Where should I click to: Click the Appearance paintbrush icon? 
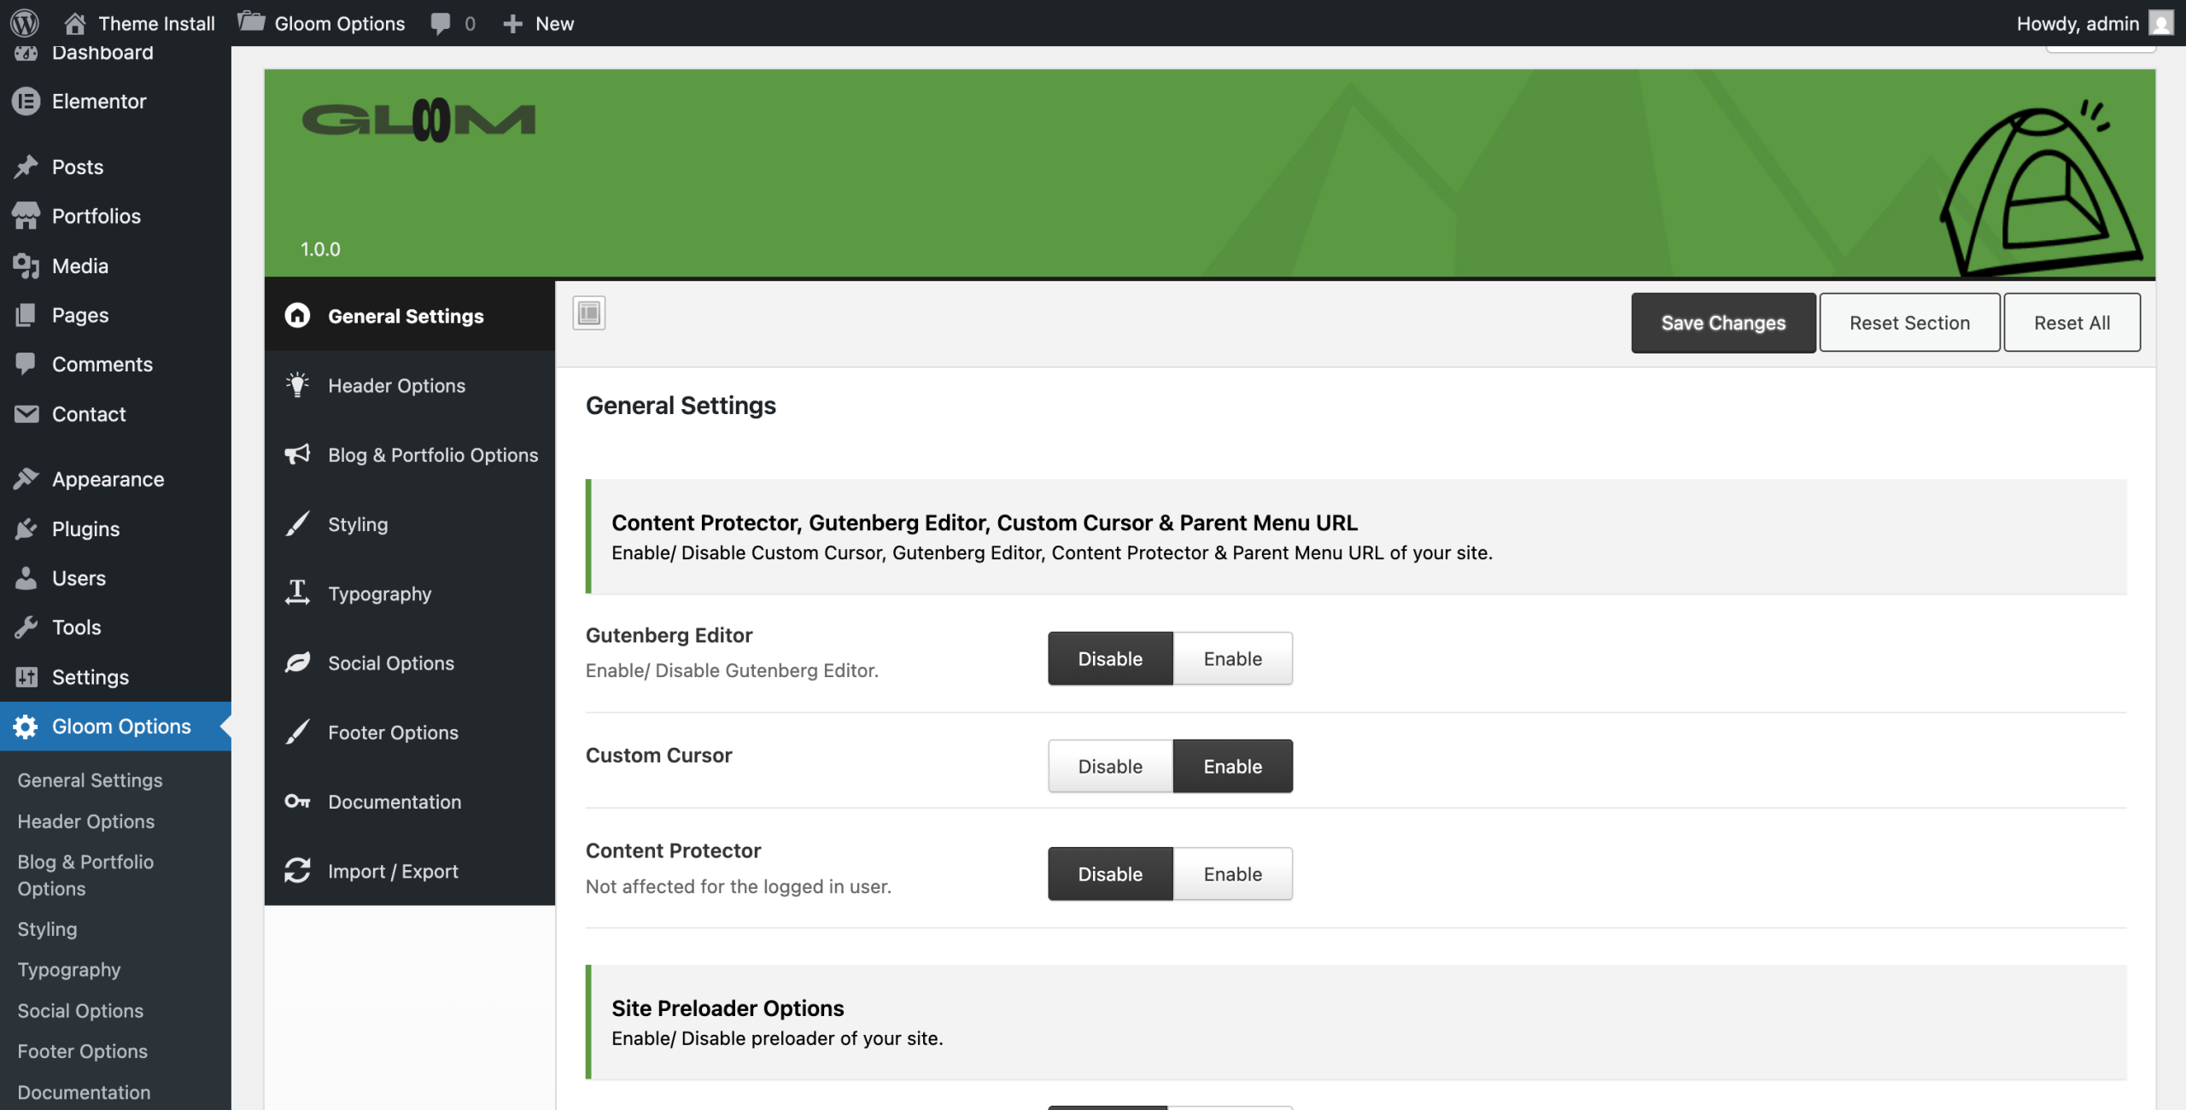pyautogui.click(x=26, y=479)
